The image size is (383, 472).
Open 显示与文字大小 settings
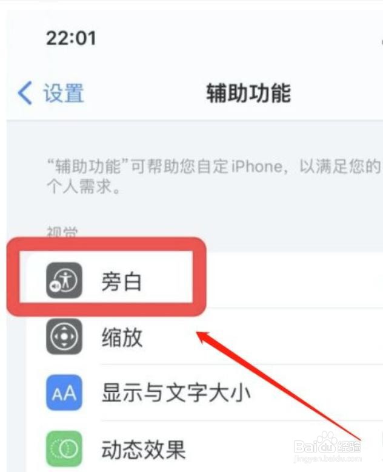(204, 392)
